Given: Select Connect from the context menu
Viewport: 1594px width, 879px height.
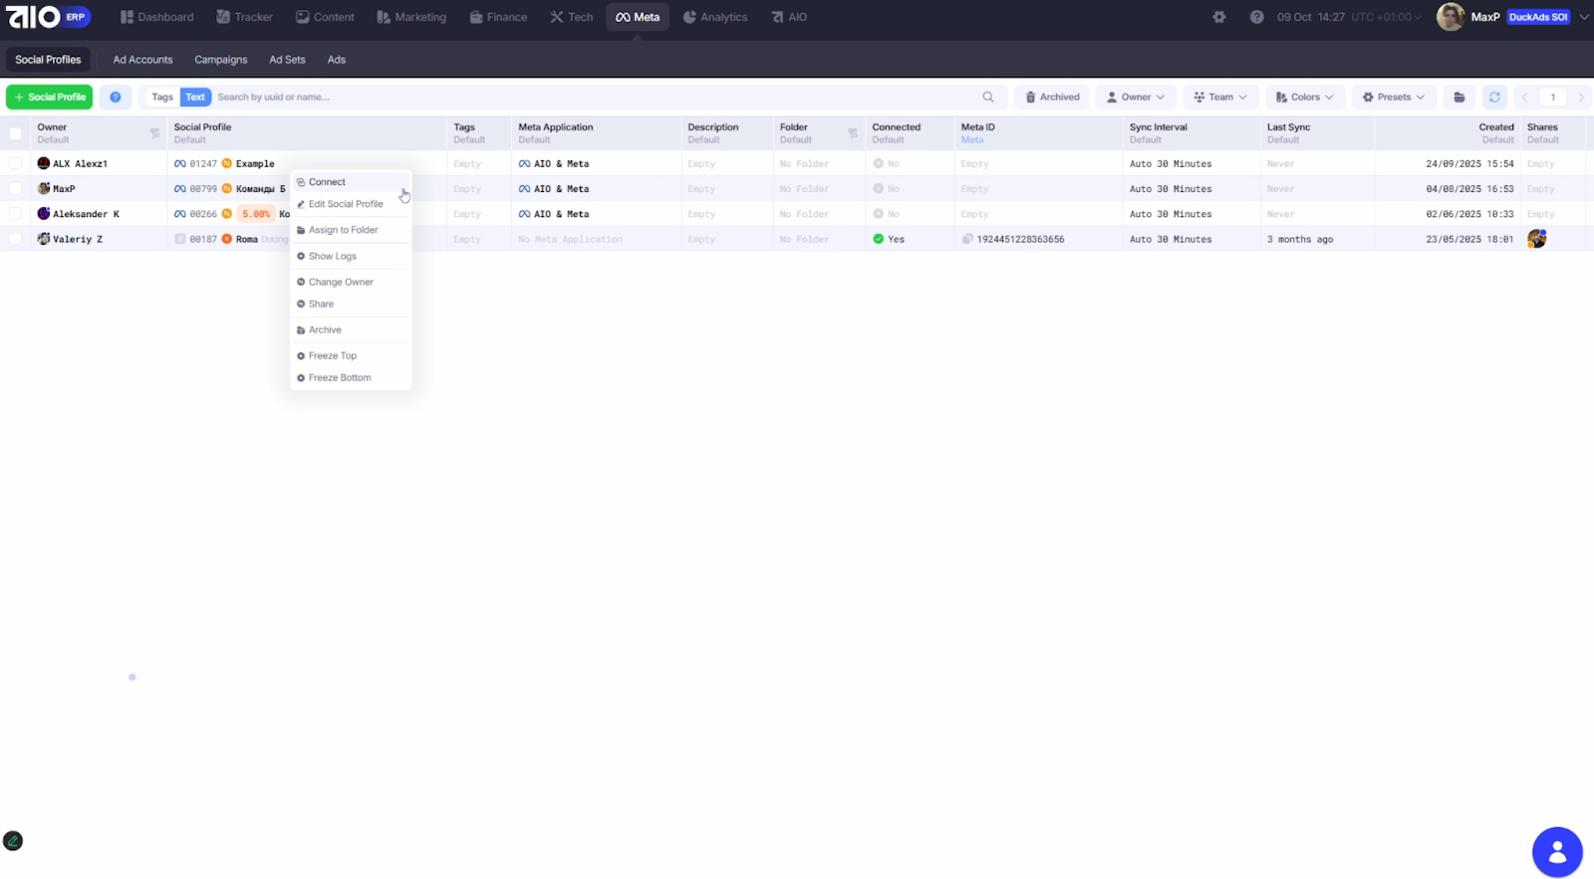Looking at the screenshot, I should (327, 182).
